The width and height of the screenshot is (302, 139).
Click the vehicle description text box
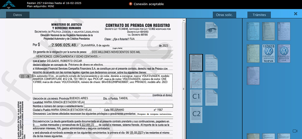coord(102,83)
